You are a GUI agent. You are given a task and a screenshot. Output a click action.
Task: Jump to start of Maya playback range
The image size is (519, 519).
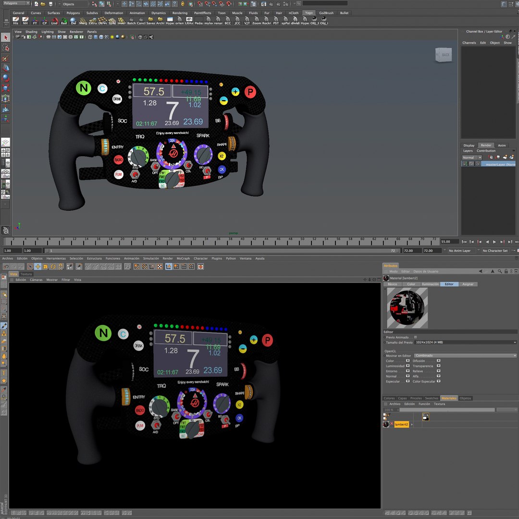[464, 242]
